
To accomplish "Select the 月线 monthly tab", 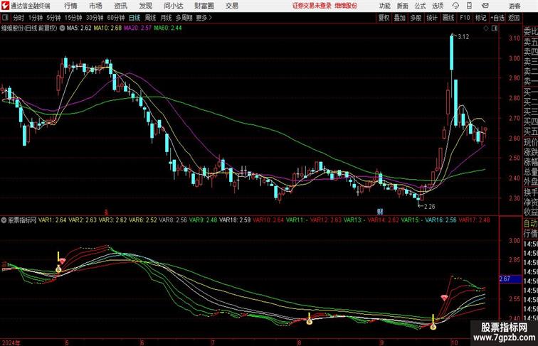I will point(166,18).
